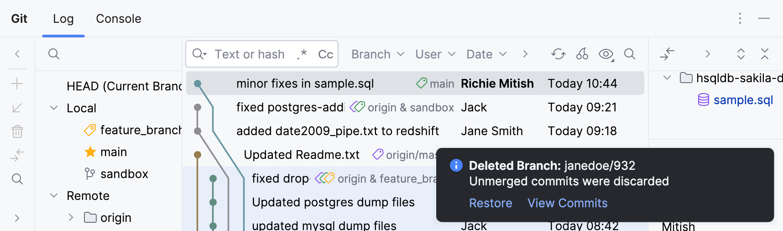This screenshot has width=783, height=231.
Task: Switch to the Console tab
Action: pos(119,19)
